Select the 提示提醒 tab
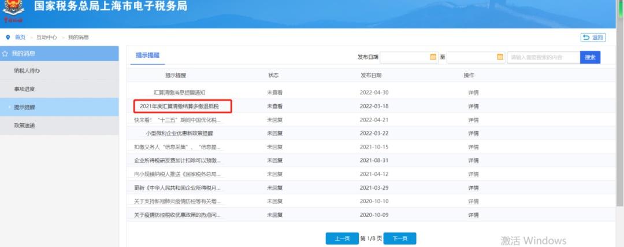This screenshot has width=624, height=247. (x=147, y=56)
